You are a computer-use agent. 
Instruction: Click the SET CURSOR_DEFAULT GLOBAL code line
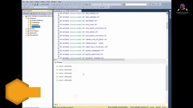point(81,43)
